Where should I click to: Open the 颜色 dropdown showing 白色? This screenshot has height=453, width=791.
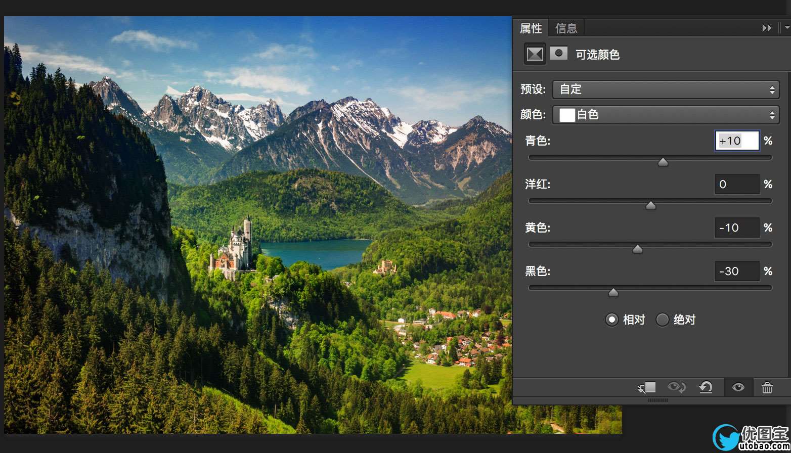[666, 115]
